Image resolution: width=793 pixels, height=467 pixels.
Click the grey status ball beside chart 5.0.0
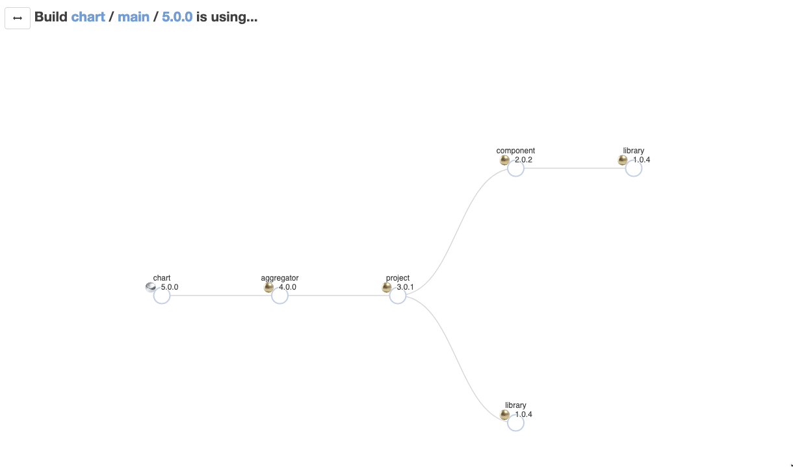pos(151,287)
